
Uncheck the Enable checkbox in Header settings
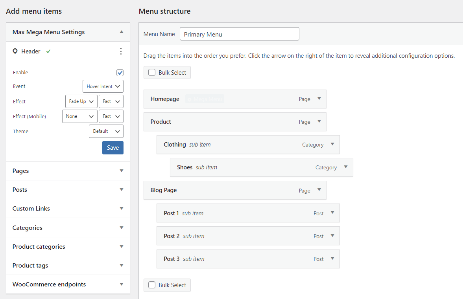pyautogui.click(x=120, y=72)
